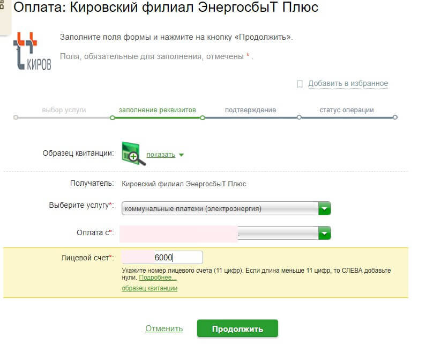
Task: Click the Отменить link
Action: click(x=164, y=329)
